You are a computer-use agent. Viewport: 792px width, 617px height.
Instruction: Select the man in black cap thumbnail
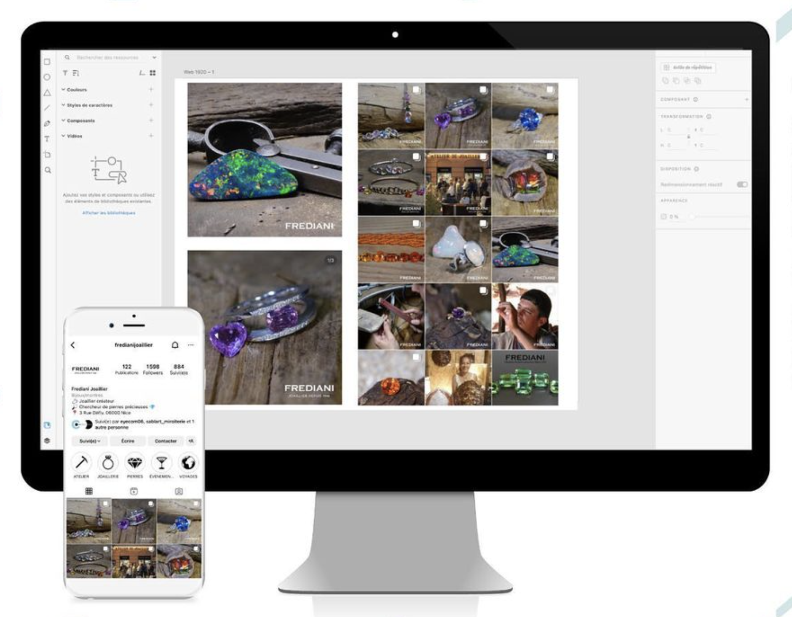point(525,316)
